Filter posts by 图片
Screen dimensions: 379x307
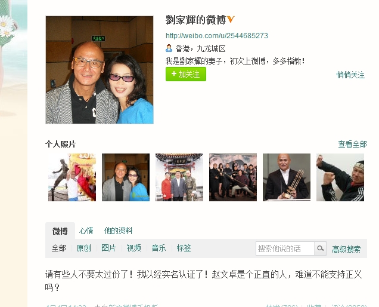[x=108, y=248]
